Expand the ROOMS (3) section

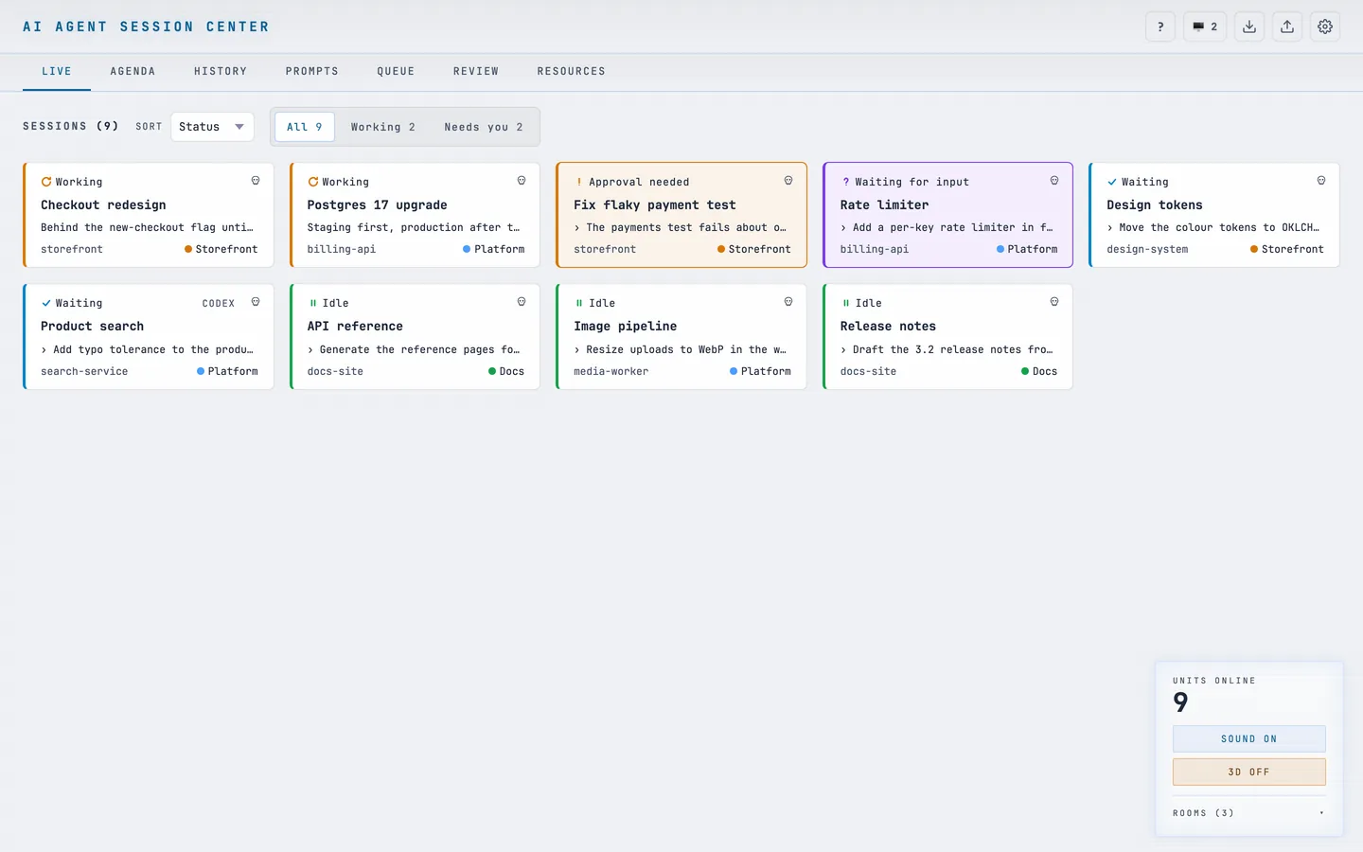pyautogui.click(x=1248, y=813)
